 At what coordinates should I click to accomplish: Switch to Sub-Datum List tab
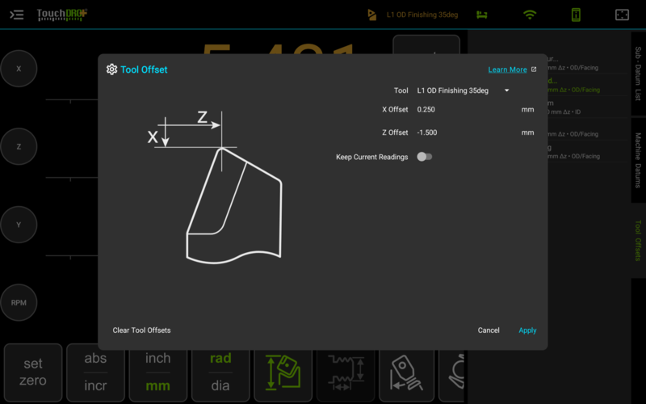[638, 74]
